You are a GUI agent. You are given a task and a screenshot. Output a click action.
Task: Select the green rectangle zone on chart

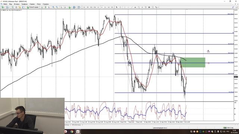(x=193, y=63)
